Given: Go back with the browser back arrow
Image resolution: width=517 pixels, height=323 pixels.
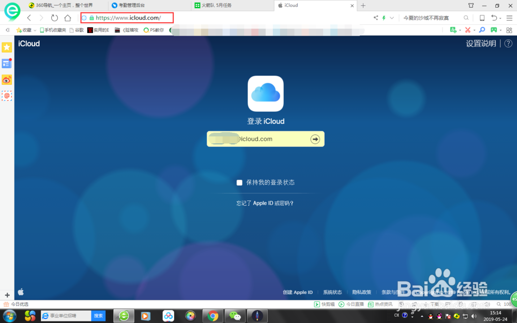Looking at the screenshot, I should point(29,18).
